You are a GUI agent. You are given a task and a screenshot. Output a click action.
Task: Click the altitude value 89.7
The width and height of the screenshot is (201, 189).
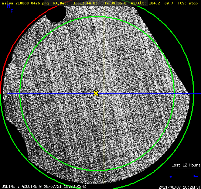tap(169, 3)
